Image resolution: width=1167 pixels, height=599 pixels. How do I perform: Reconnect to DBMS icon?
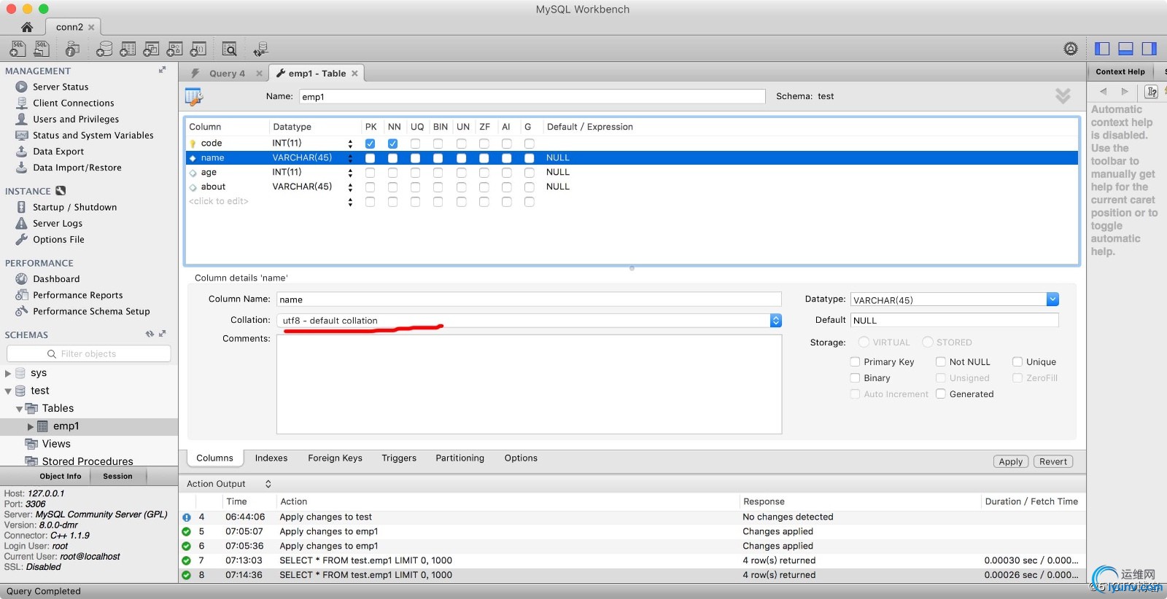click(260, 49)
